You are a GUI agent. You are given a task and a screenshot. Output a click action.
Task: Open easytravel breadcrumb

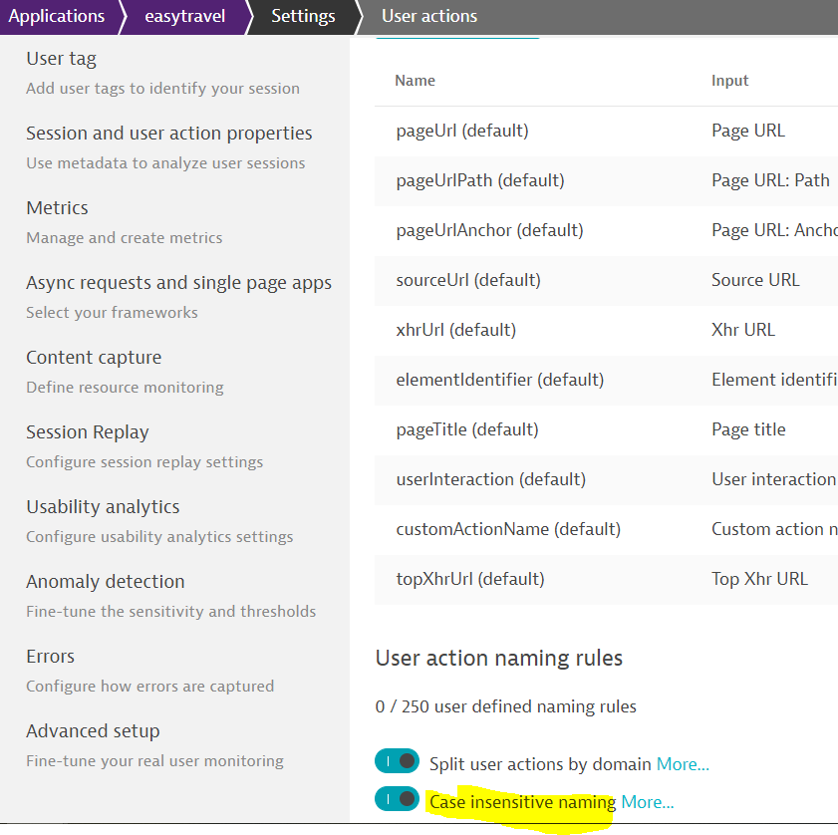point(185,16)
